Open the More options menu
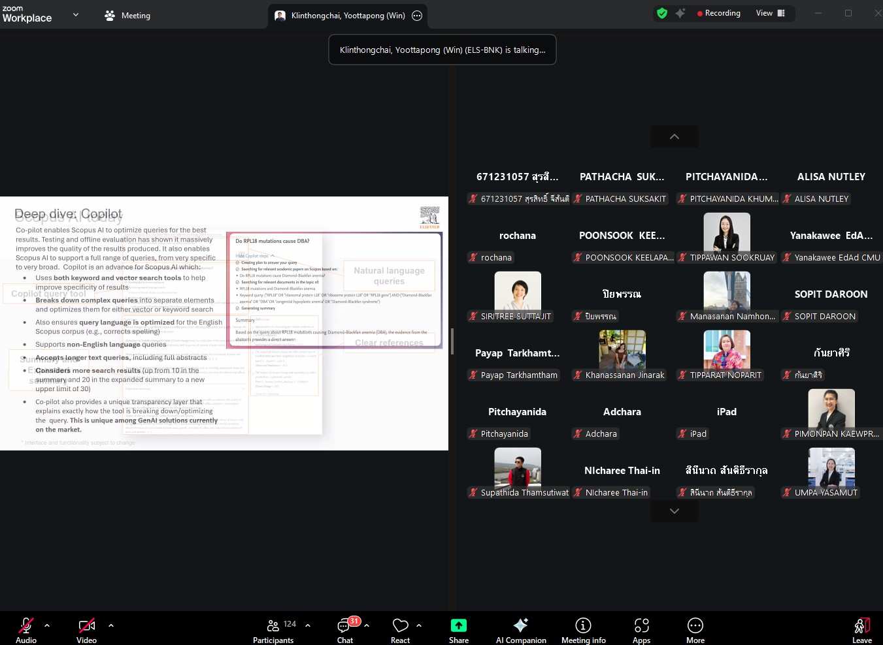The height and width of the screenshot is (645, 883). tap(695, 630)
